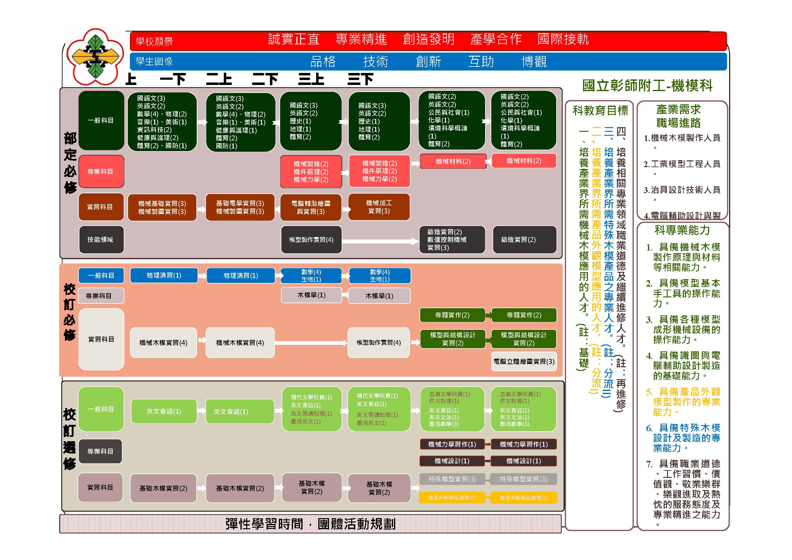Click the 科專業能力 heading
Image resolution: width=792 pixels, height=560 pixels.
pos(682,230)
